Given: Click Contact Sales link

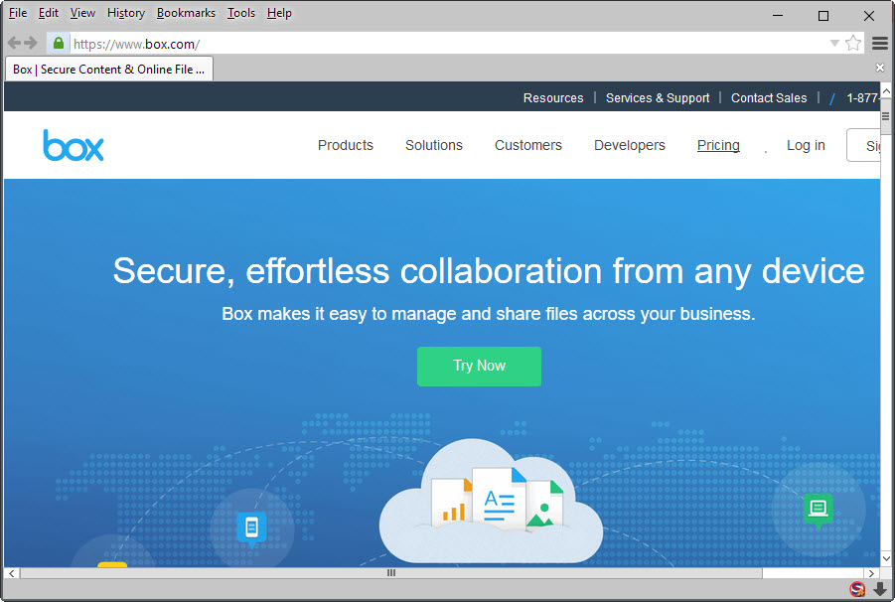Looking at the screenshot, I should pyautogui.click(x=769, y=97).
